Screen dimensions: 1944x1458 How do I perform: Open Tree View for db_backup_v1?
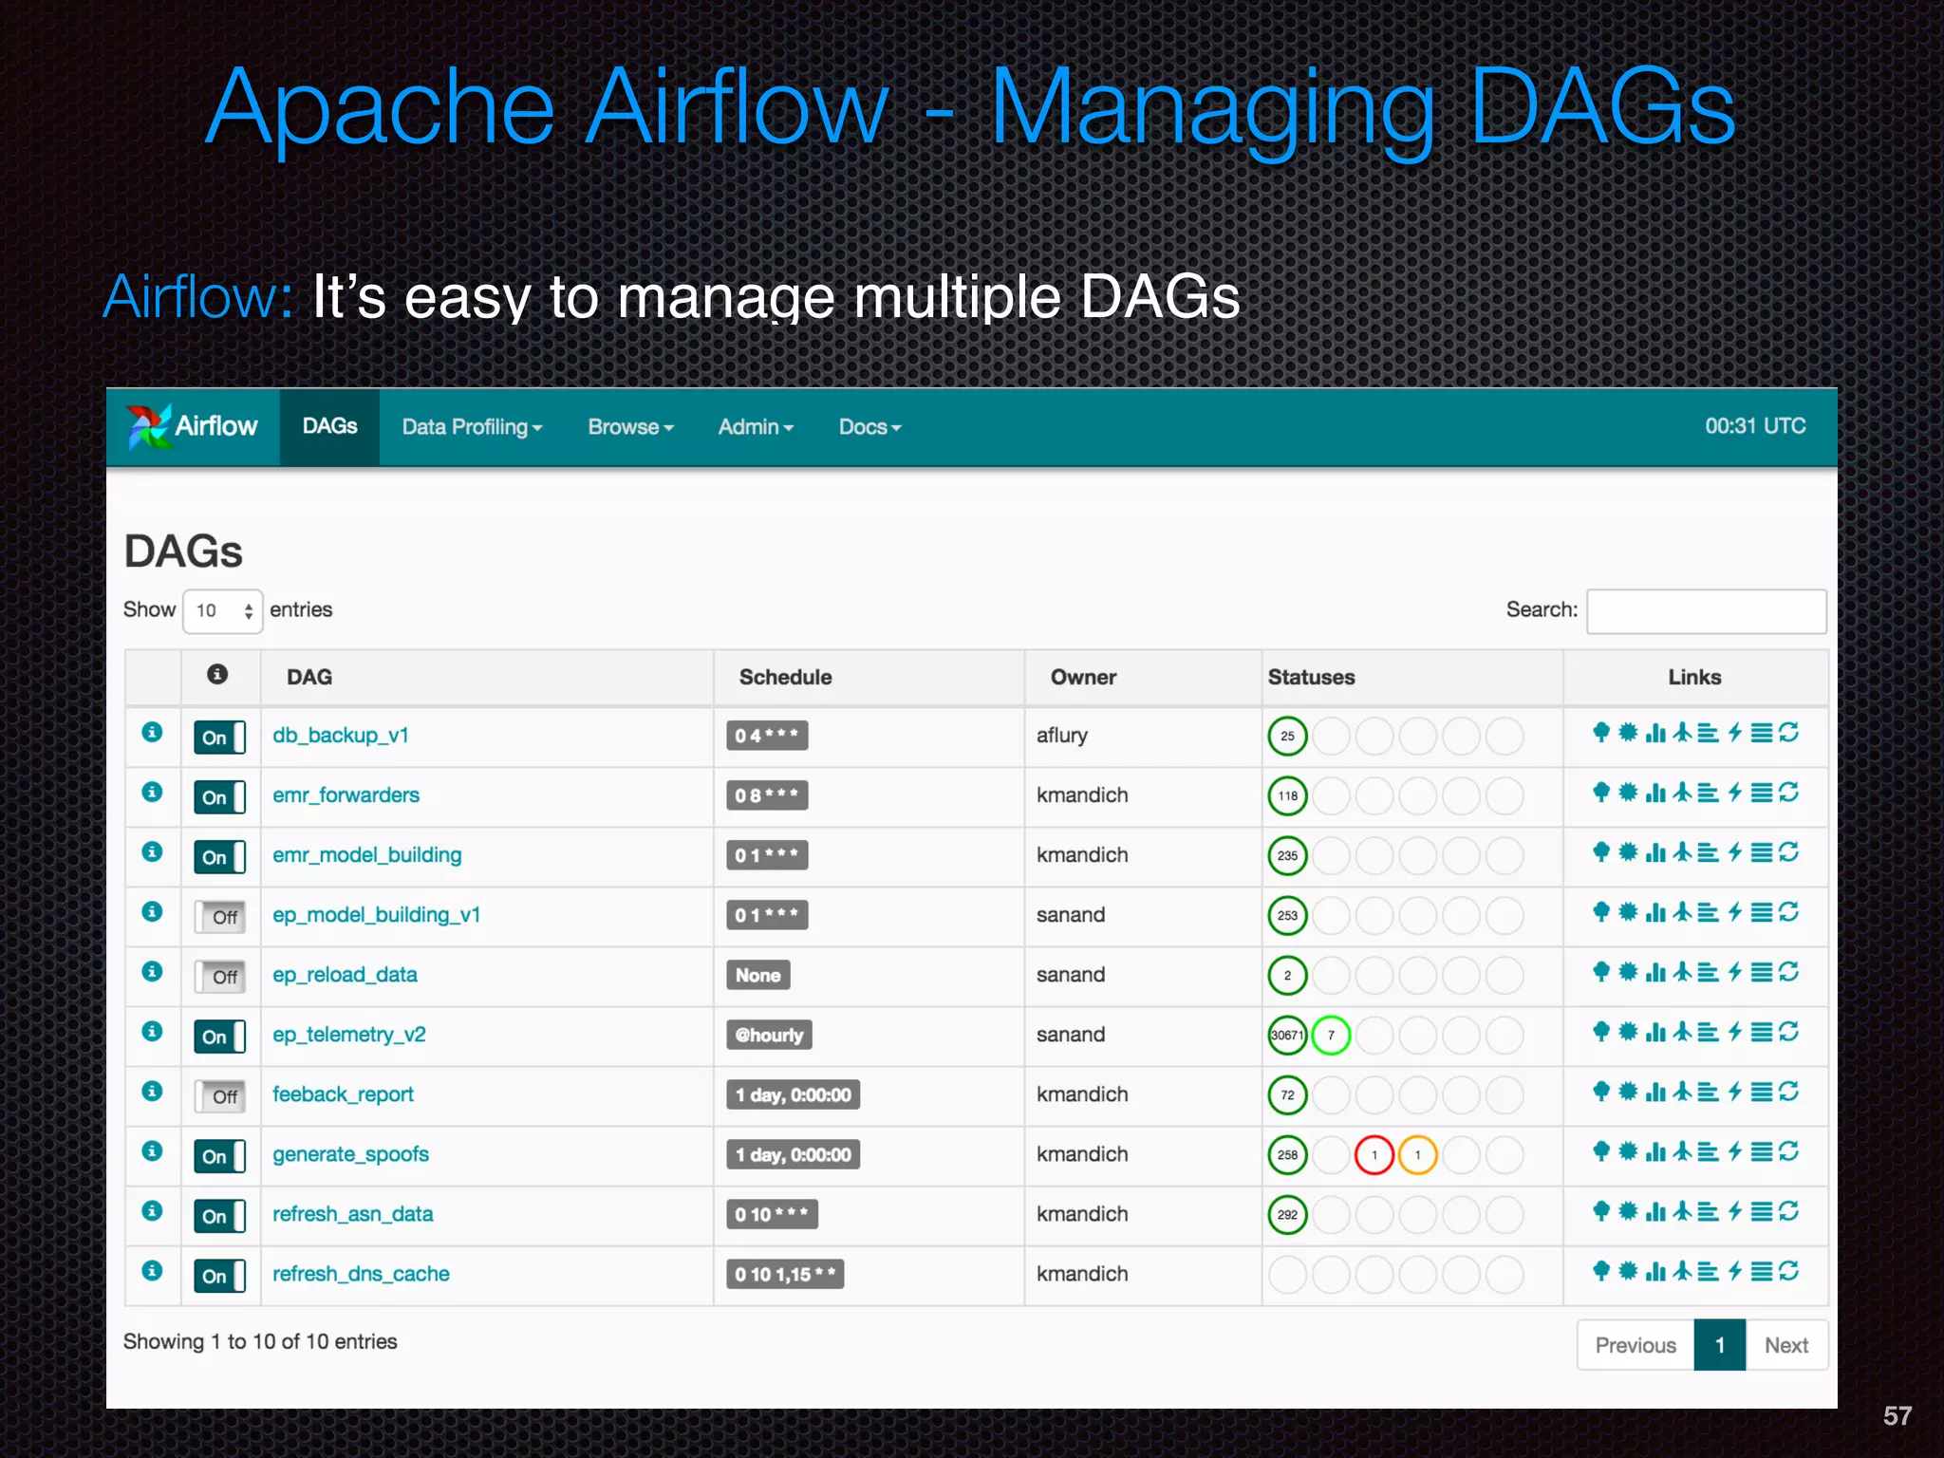(x=1601, y=733)
